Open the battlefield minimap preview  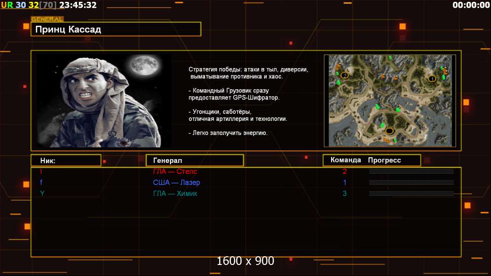390,101
